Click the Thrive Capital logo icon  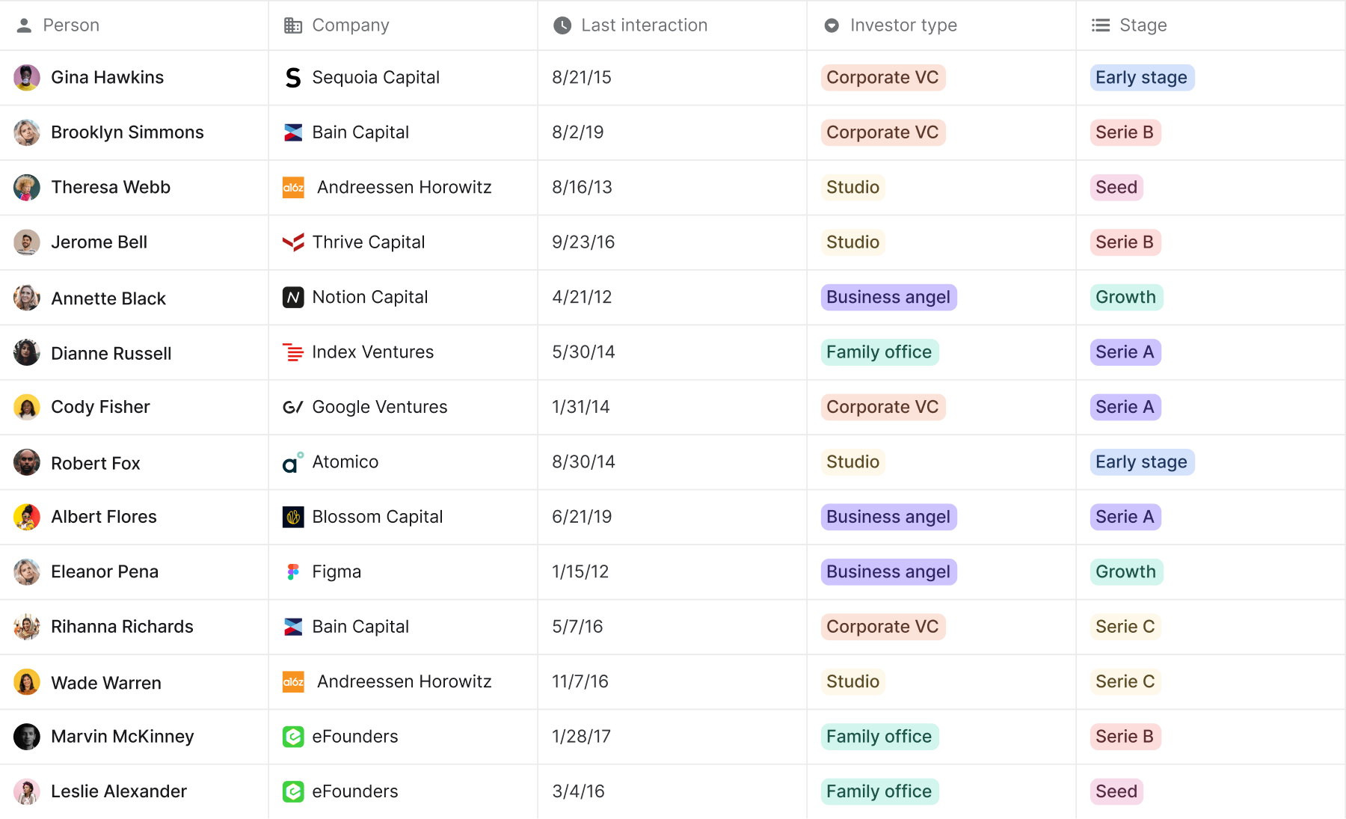(293, 242)
